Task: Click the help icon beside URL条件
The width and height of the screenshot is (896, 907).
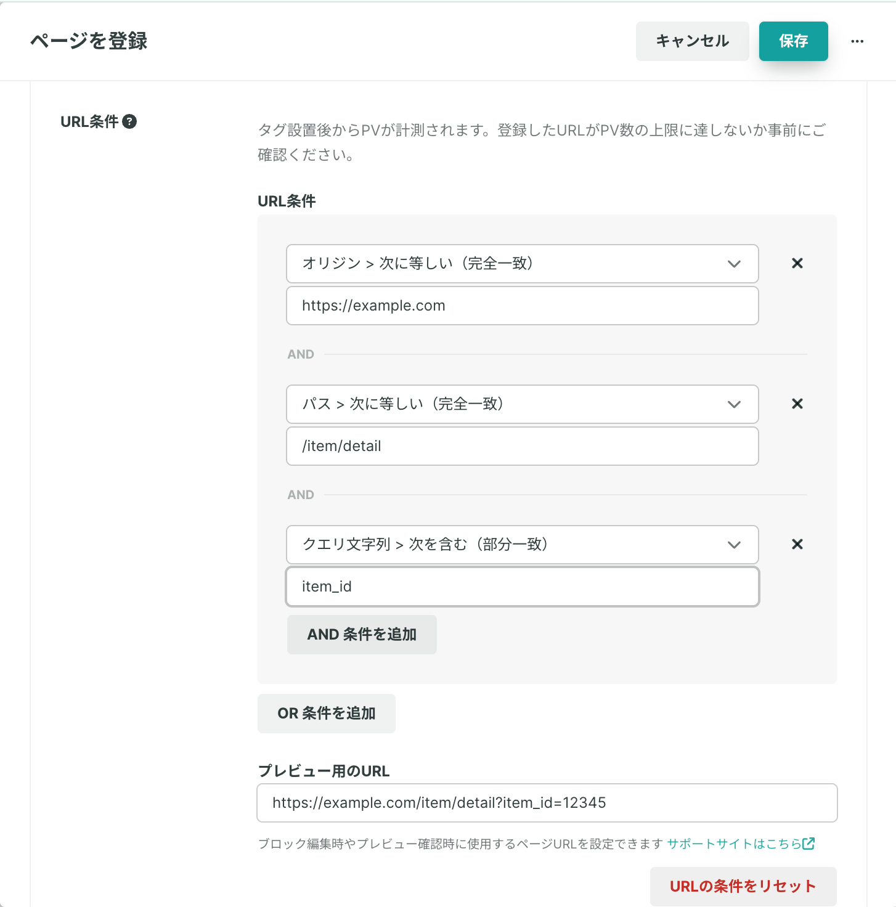Action: [129, 121]
